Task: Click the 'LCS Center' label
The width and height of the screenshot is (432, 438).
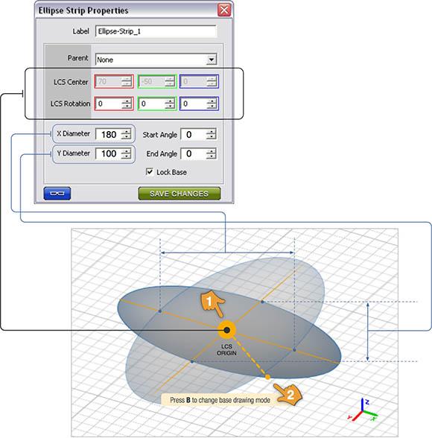Action: 71,82
